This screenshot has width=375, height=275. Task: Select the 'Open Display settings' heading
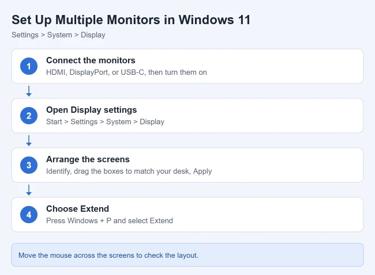click(91, 110)
